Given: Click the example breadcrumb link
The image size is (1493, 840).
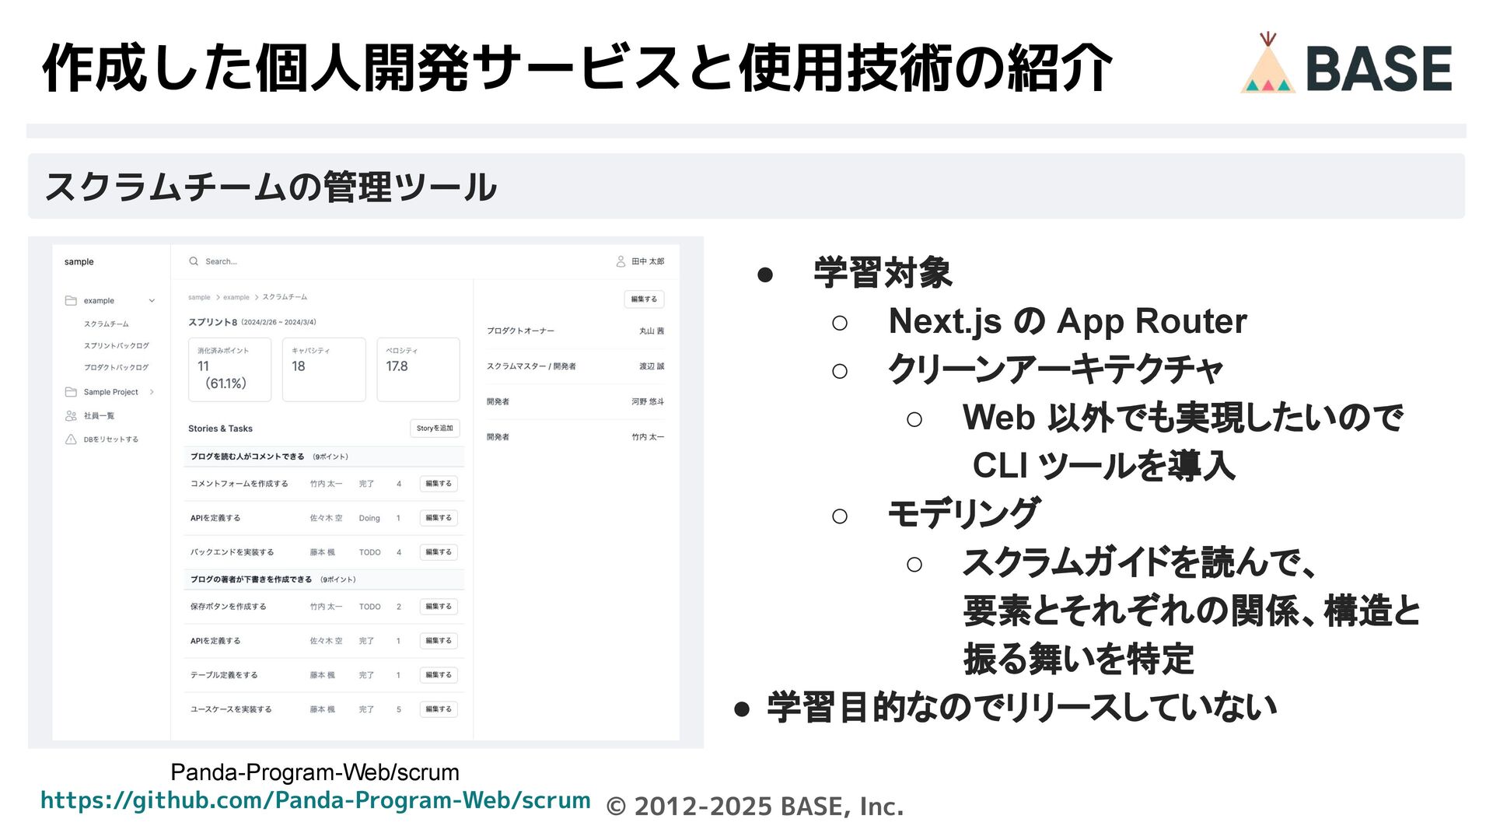Looking at the screenshot, I should [236, 297].
